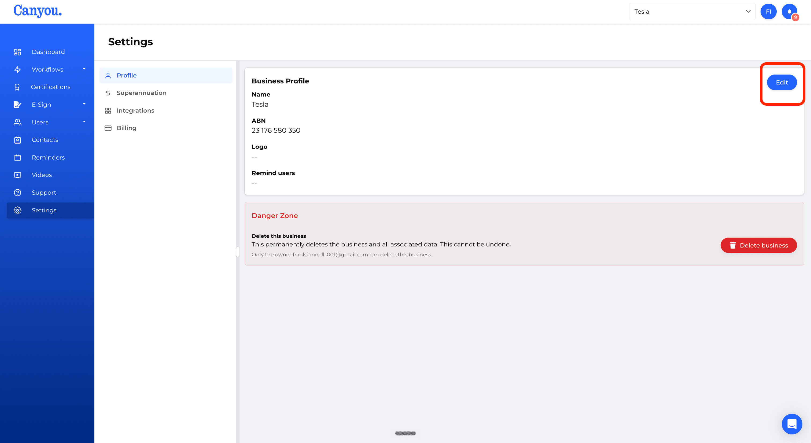Open the FI user avatar menu
811x443 pixels.
[769, 12]
